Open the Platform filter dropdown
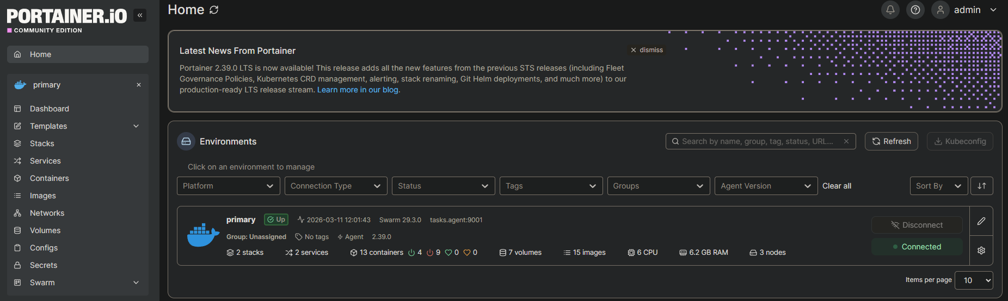The width and height of the screenshot is (1008, 301). [x=228, y=186]
